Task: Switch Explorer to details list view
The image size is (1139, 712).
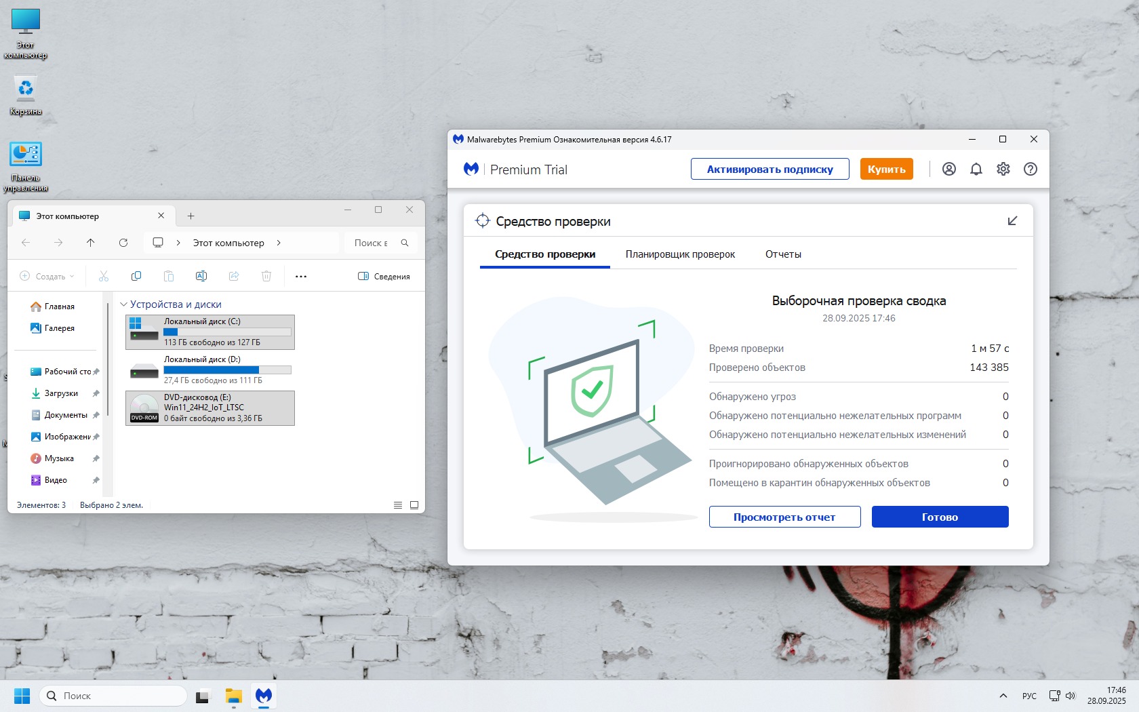Action: tap(398, 505)
